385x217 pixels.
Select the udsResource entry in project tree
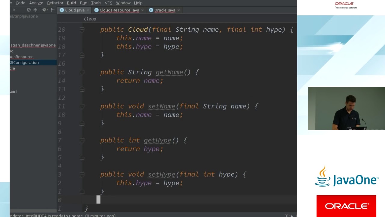[21, 57]
